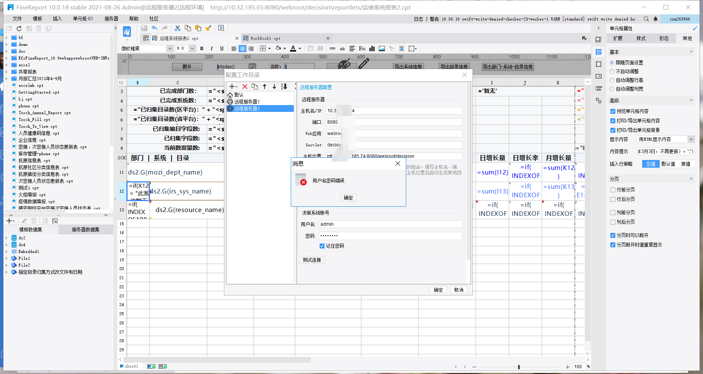The width and height of the screenshot is (703, 374).
Task: Open font color dropdown arrow
Action: [x=300, y=49]
